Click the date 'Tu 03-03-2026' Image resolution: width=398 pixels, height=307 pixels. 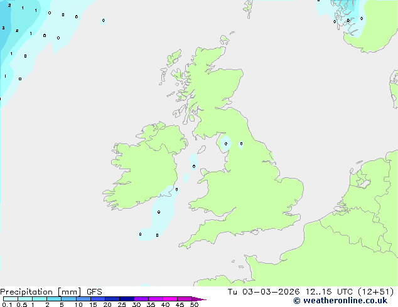[263, 292]
